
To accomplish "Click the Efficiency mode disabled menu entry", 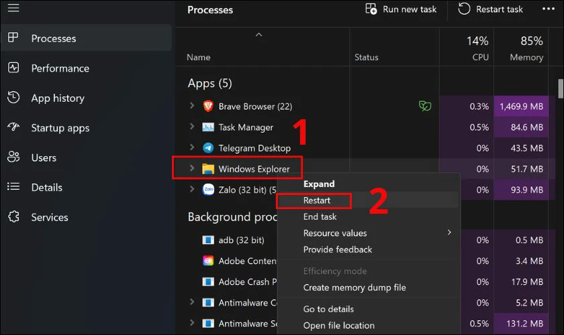I will (335, 271).
